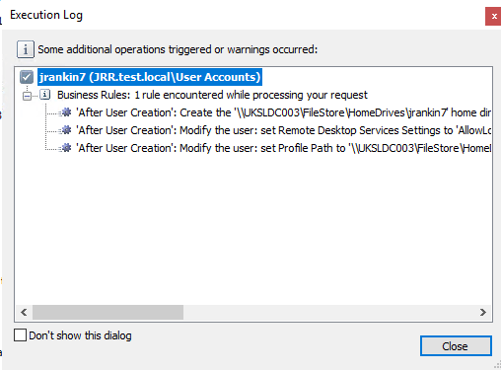This screenshot has width=501, height=370.
Task: Select the Create home directory operation row
Action: coord(284,112)
